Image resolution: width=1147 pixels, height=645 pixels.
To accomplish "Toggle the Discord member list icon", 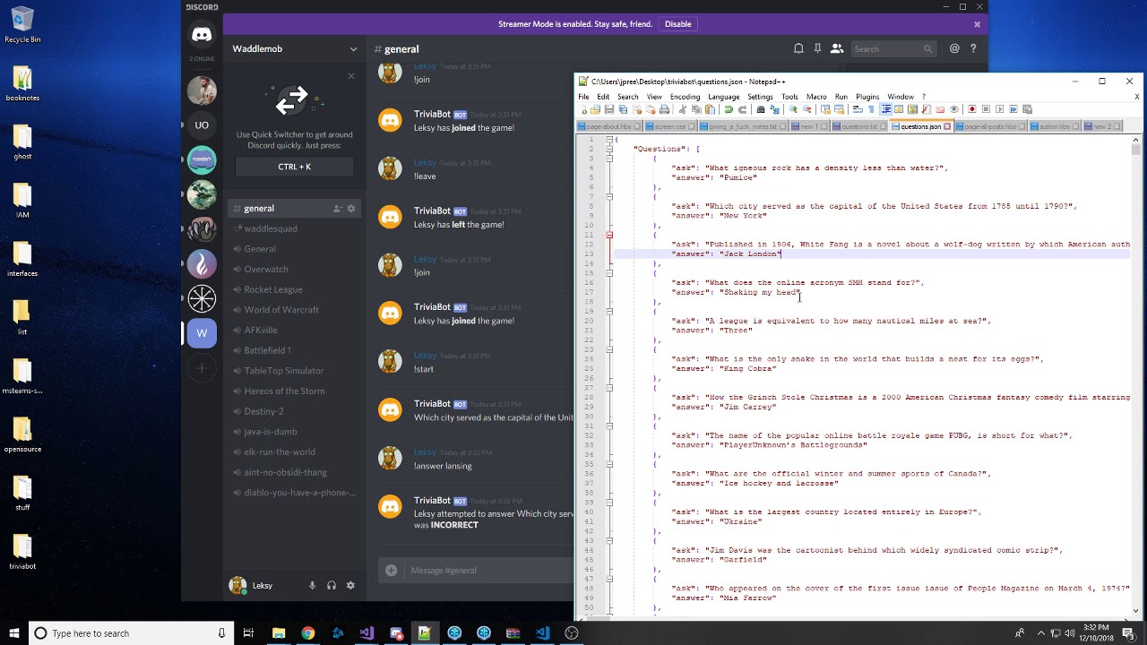I will coord(836,48).
